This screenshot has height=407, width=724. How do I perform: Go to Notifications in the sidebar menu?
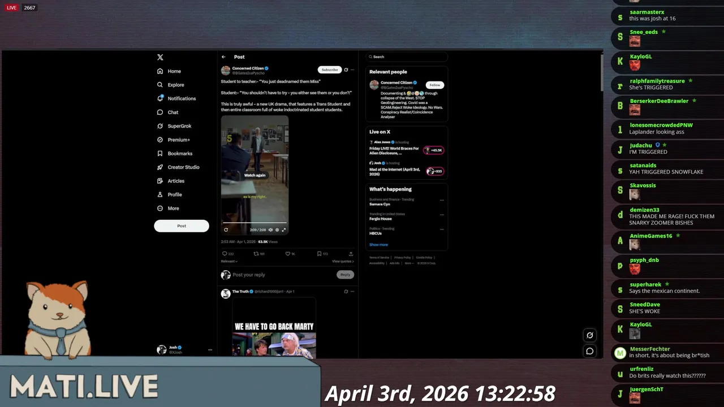pyautogui.click(x=182, y=98)
